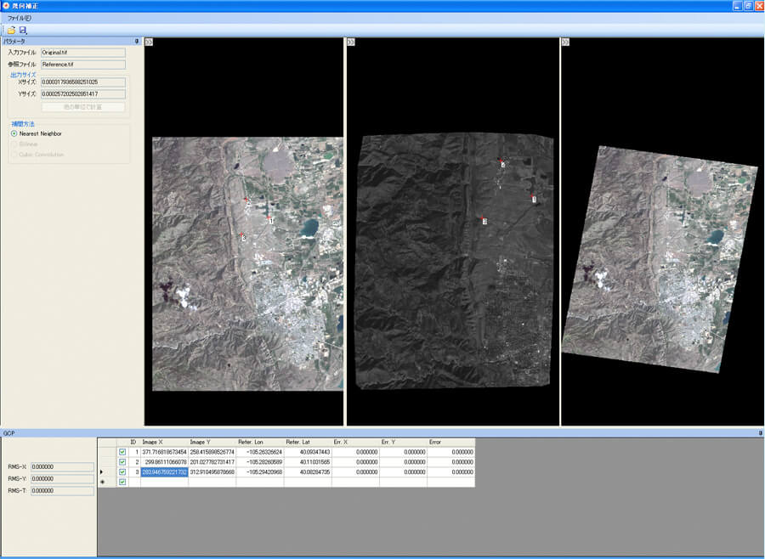Select cell 299.86111066078 in row 2
This screenshot has height=559, width=765.
pos(164,462)
